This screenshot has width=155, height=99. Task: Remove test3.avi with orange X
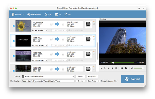pos(94,37)
